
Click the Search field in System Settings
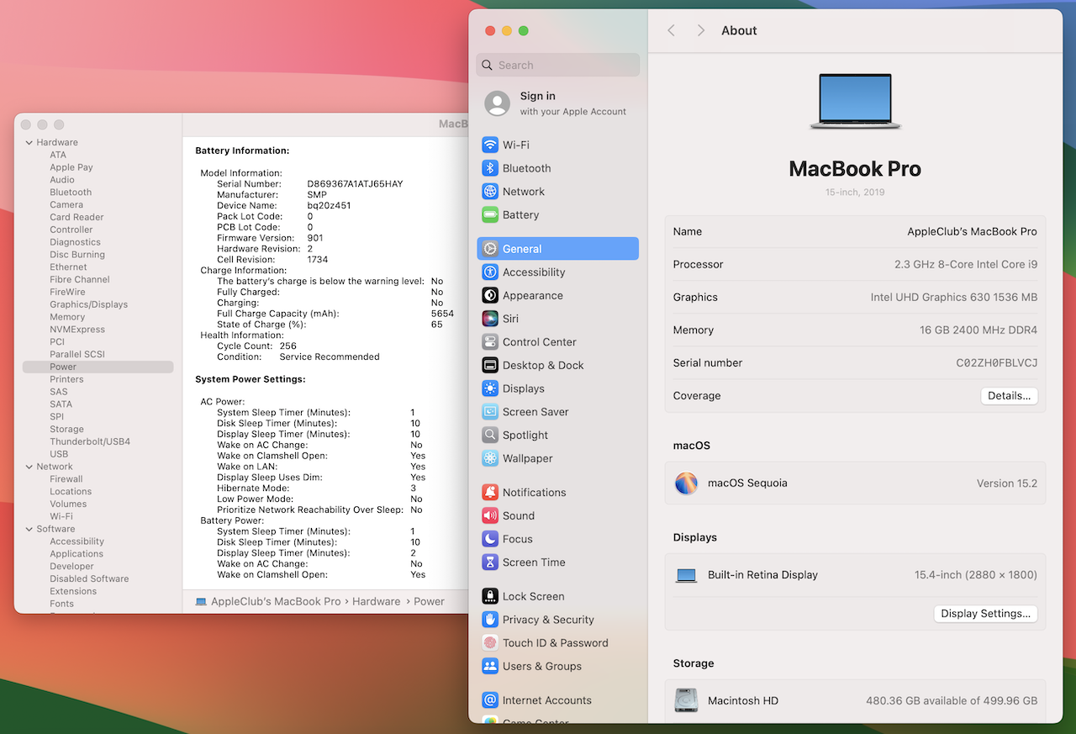pyautogui.click(x=558, y=65)
